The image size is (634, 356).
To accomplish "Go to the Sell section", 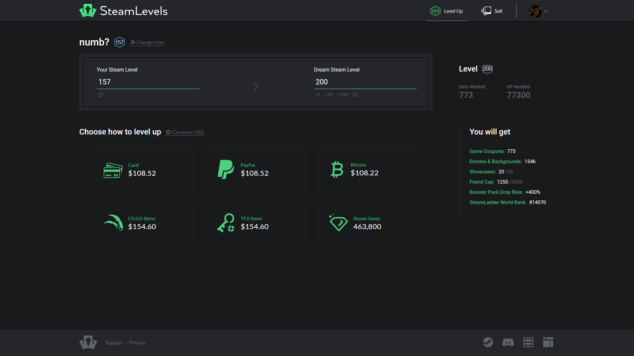I will 492,11.
